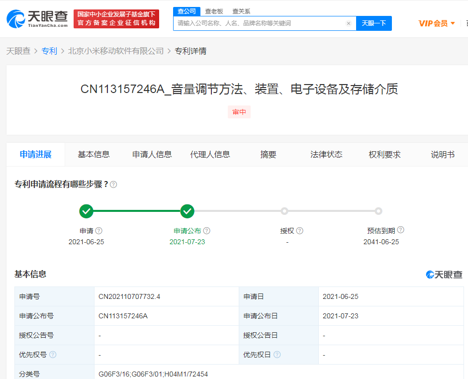Open the VIP会员 dropdown
468x379 pixels.
pyautogui.click(x=436, y=23)
